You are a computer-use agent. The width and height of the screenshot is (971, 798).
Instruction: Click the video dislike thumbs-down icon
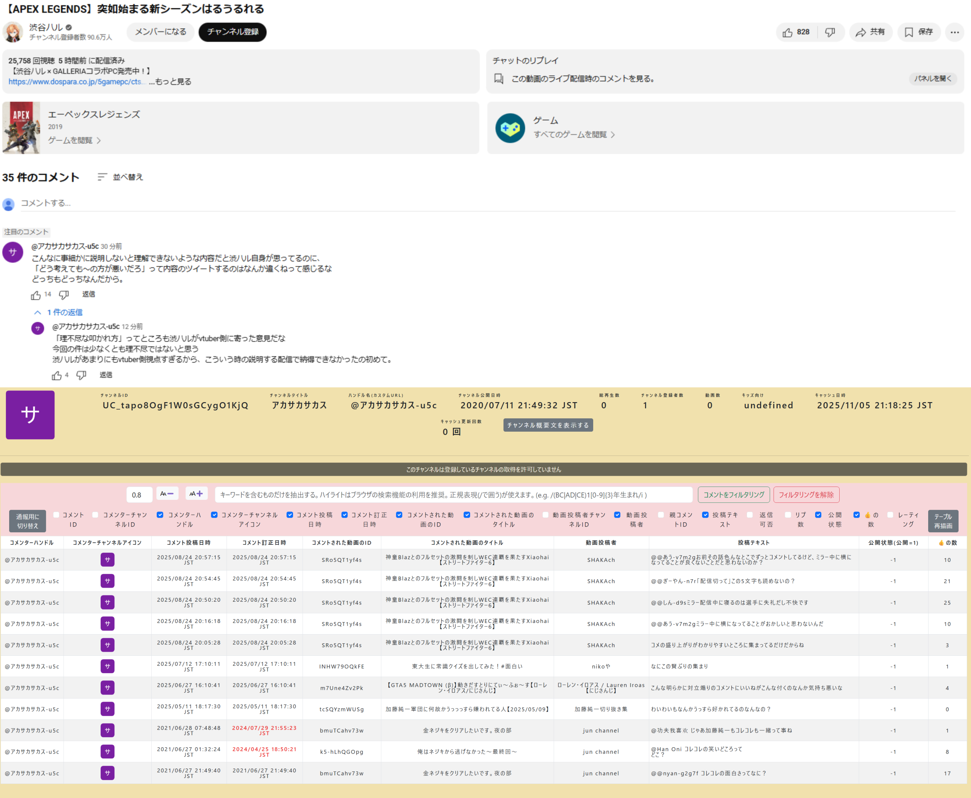click(x=830, y=32)
